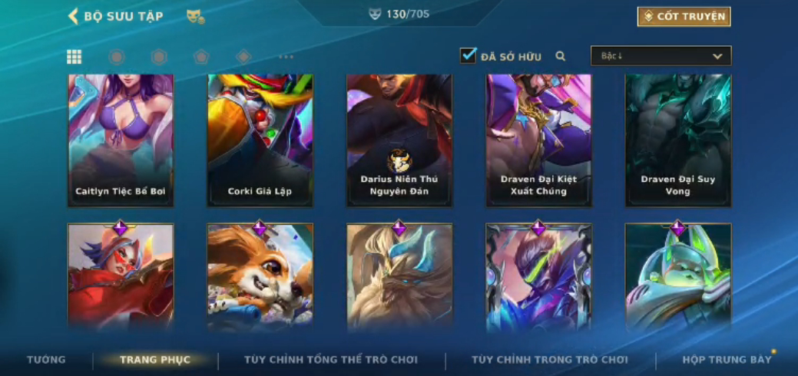
Task: Uncheck the Đã Sở Hữu checkbox
Action: [468, 55]
